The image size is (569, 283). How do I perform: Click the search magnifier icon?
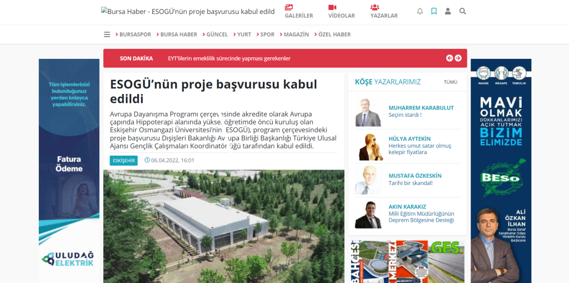[x=462, y=11]
